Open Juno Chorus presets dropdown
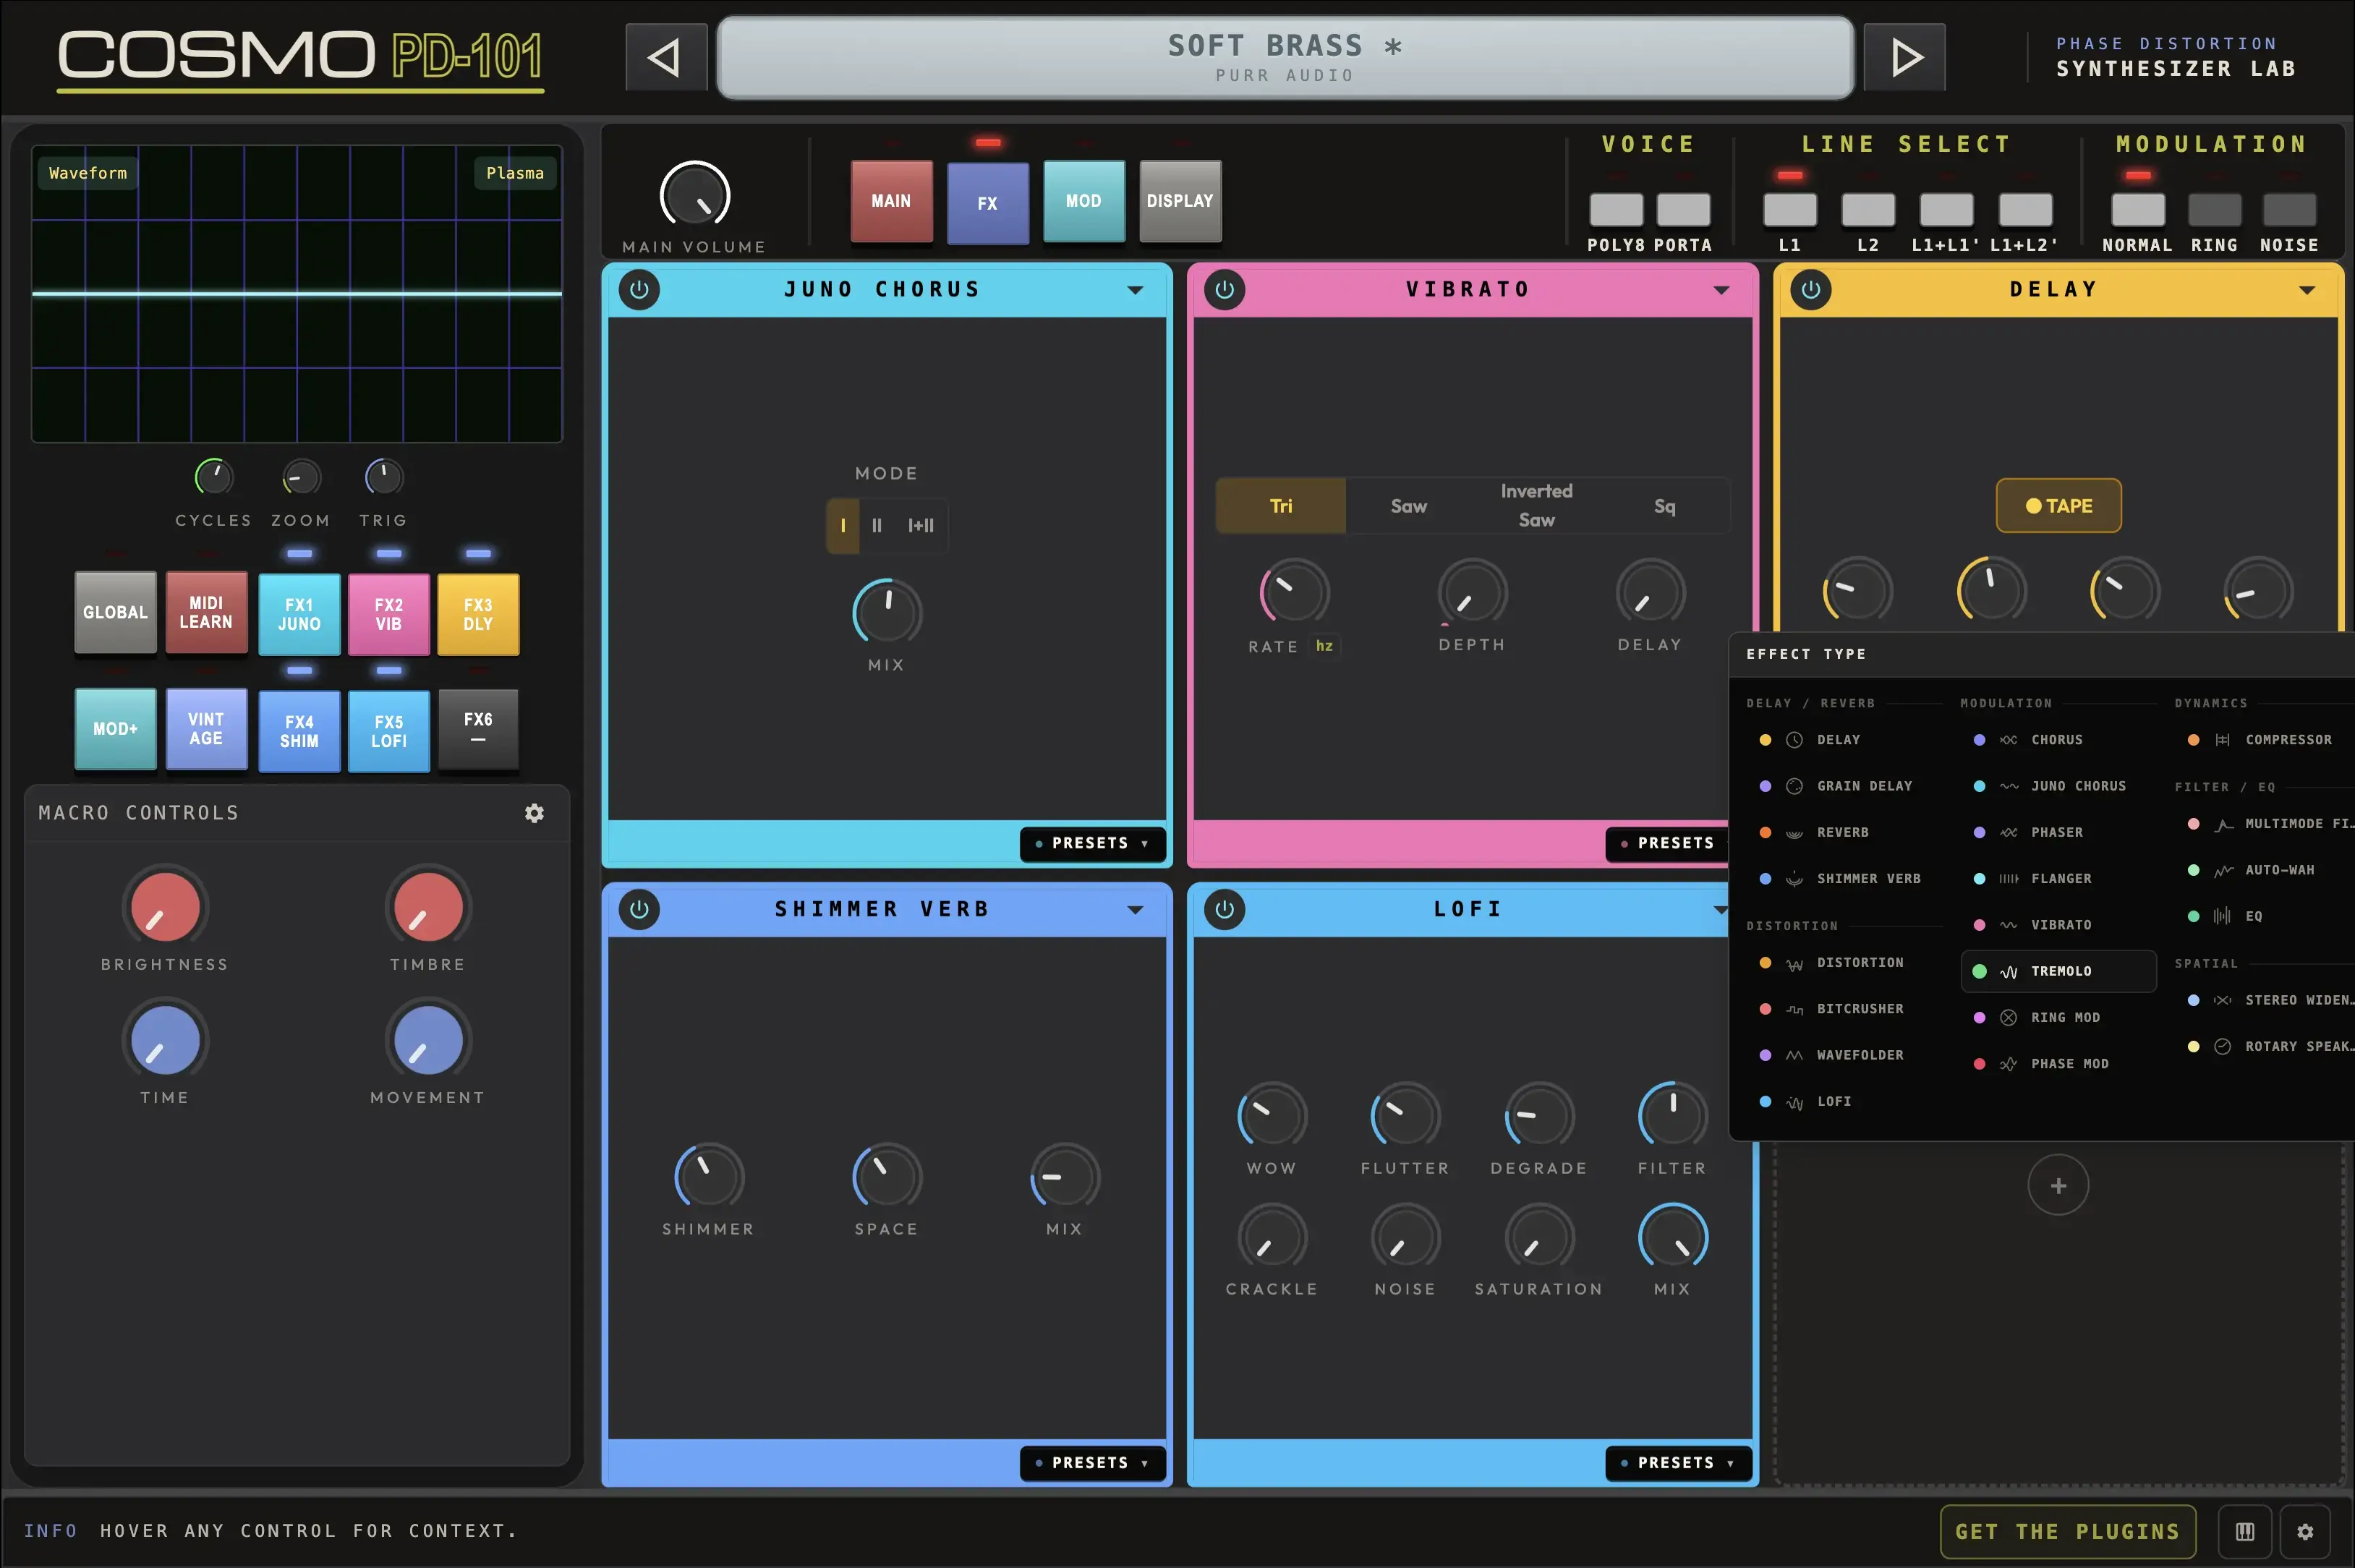This screenshot has height=1568, width=2355. 1092,843
